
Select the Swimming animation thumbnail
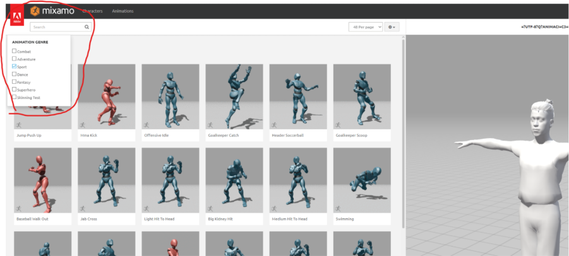(x=362, y=180)
